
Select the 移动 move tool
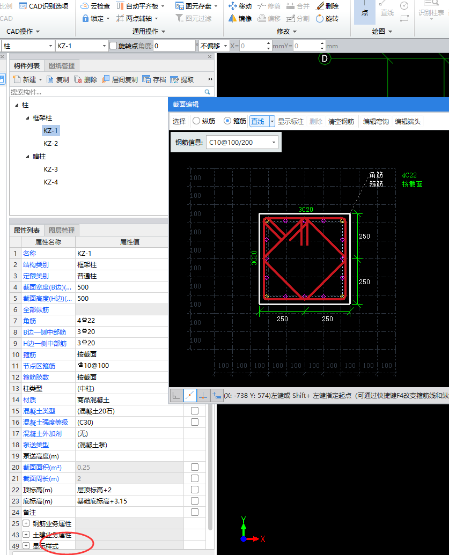tap(240, 6)
